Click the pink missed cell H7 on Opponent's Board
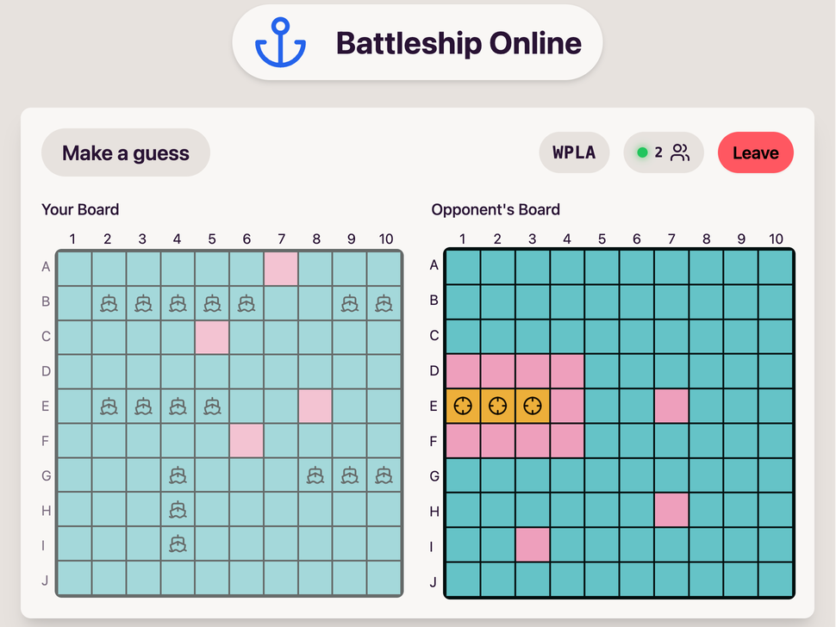Image resolution: width=836 pixels, height=627 pixels. click(x=671, y=510)
